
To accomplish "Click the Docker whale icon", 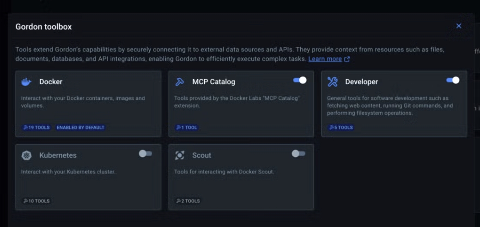I will coord(26,82).
